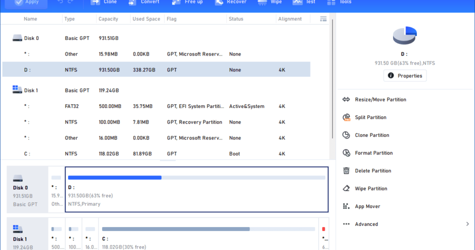Image resolution: width=475 pixels, height=250 pixels.
Task: Open the Tools toolbar item
Action: coord(339,2)
